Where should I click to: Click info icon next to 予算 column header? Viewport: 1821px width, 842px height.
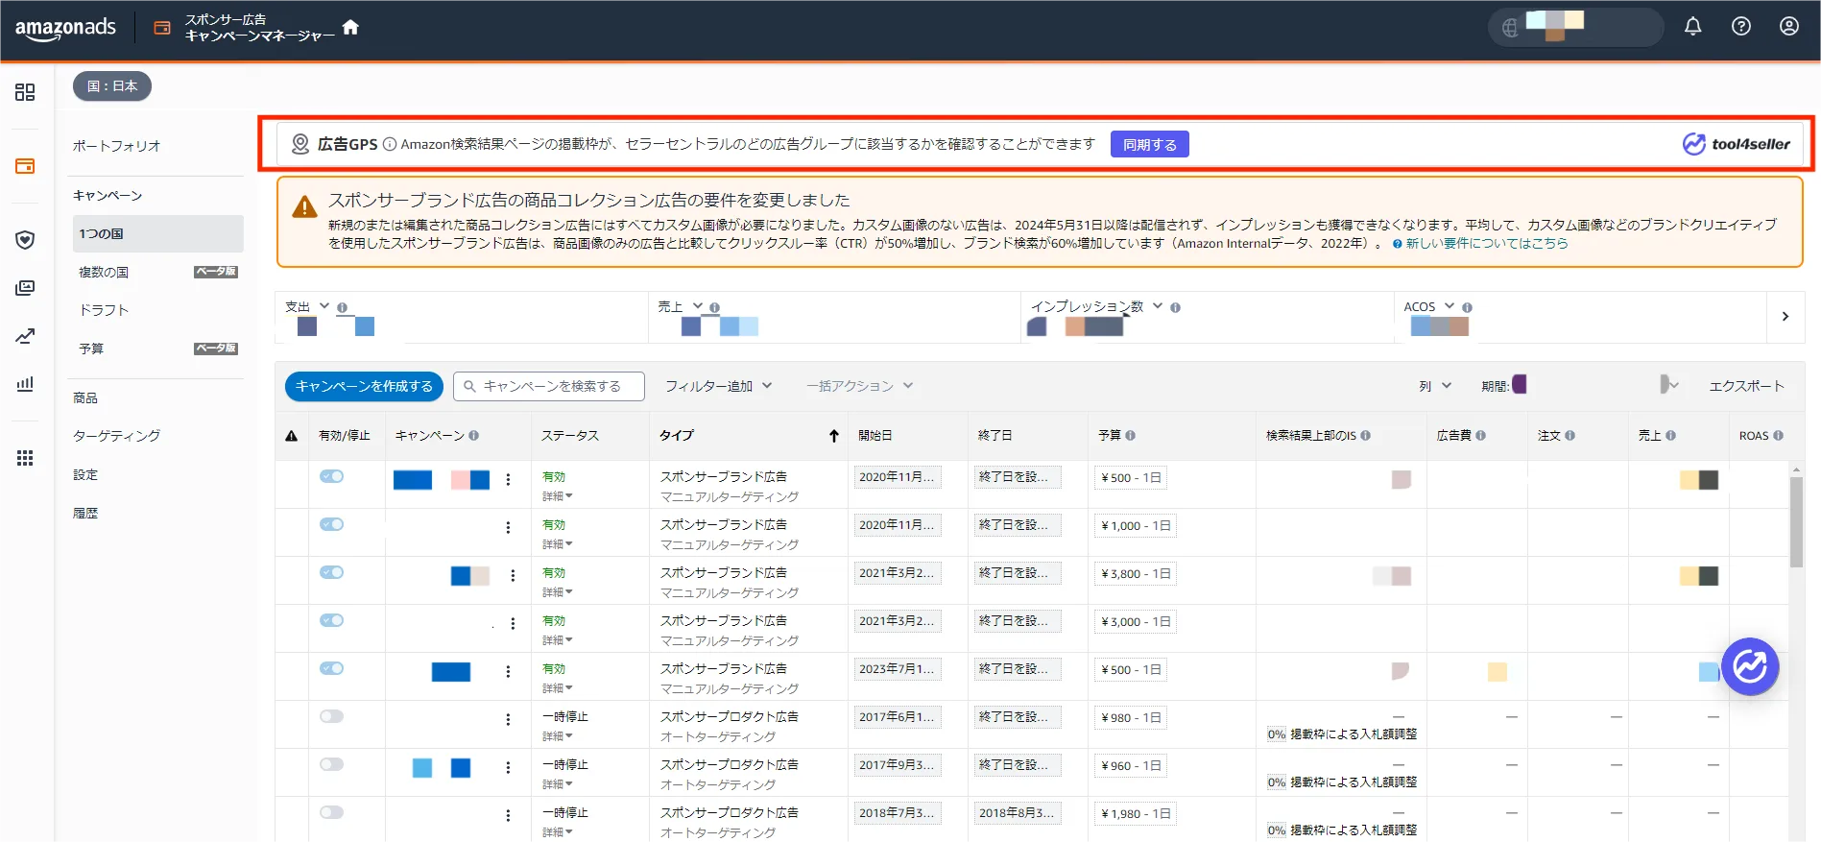click(x=1130, y=436)
